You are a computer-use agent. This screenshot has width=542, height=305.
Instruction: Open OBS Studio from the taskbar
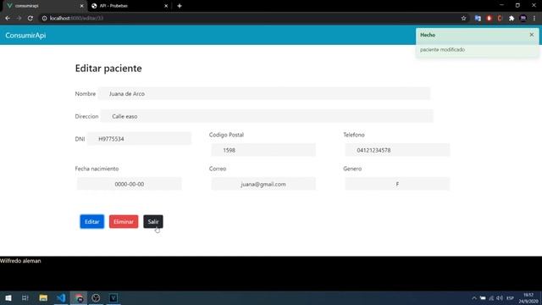[96, 297]
